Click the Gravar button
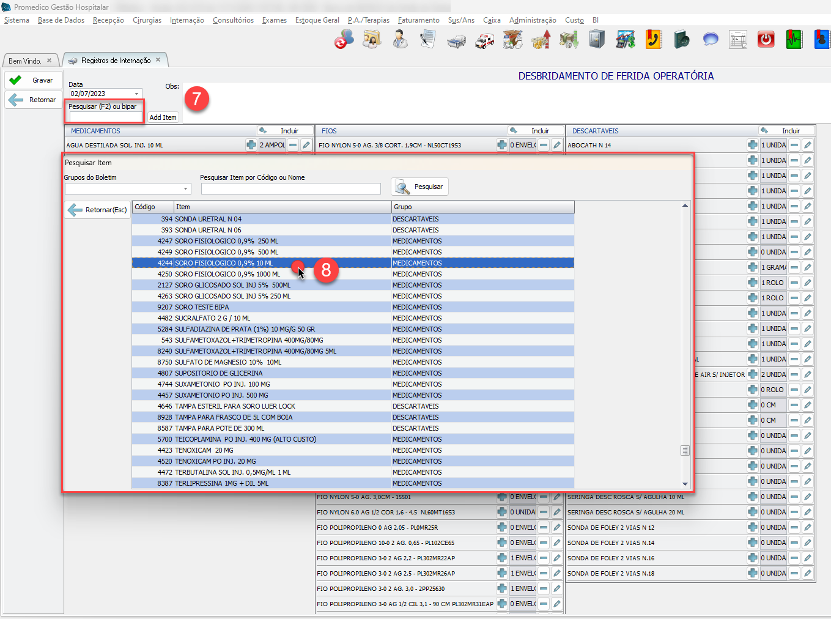This screenshot has height=619, width=831. 34,80
